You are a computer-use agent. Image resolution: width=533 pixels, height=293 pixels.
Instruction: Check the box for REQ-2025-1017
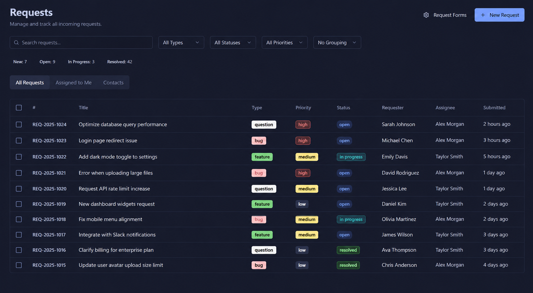tap(19, 235)
